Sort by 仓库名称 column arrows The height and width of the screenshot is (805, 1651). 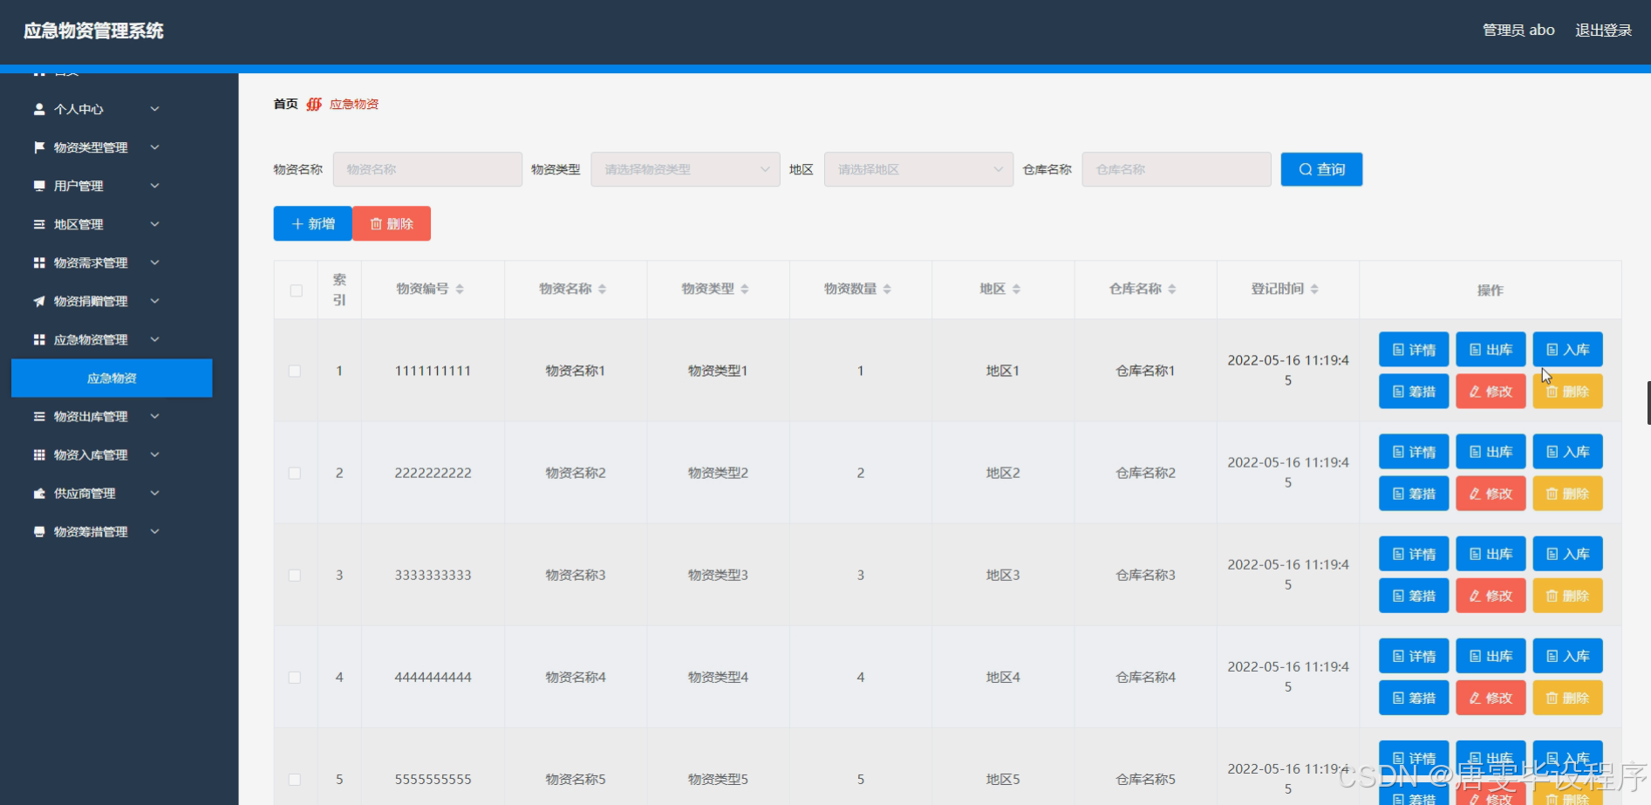pyautogui.click(x=1172, y=289)
